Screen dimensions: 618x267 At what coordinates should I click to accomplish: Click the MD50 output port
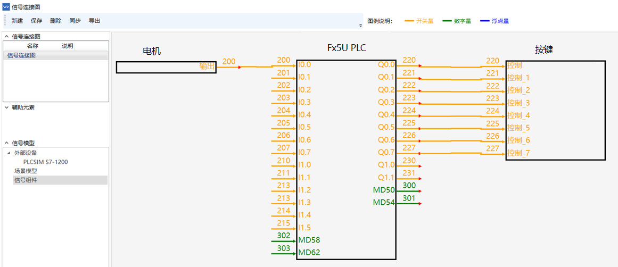click(384, 190)
